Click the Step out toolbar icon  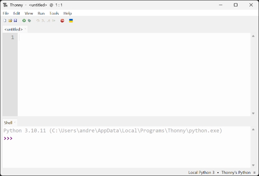(x=48, y=21)
